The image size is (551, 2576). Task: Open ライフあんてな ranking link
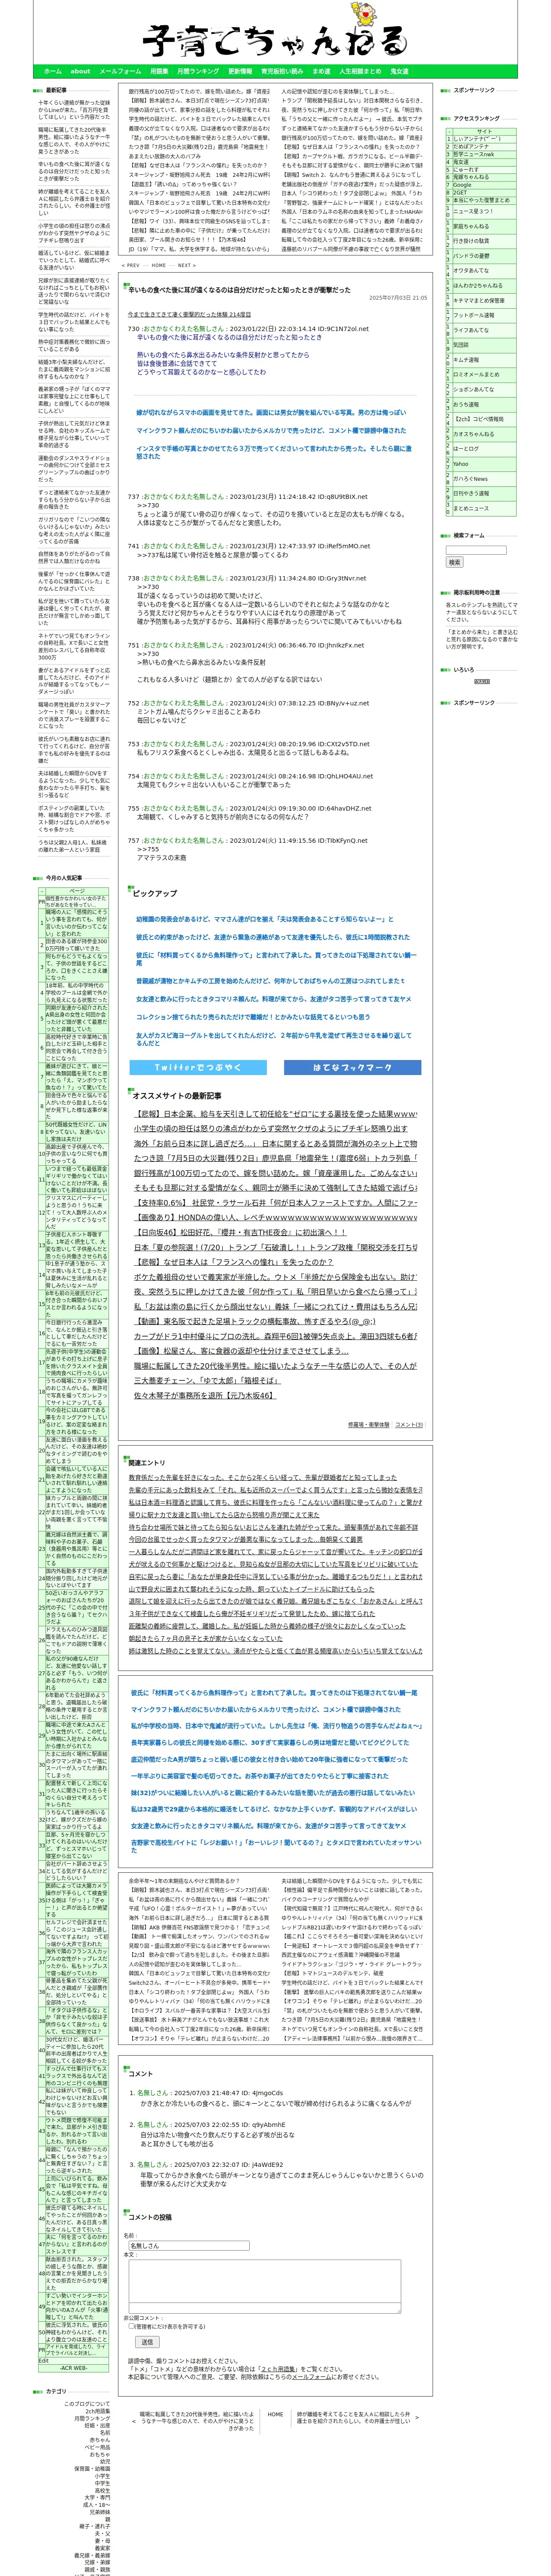(x=471, y=330)
